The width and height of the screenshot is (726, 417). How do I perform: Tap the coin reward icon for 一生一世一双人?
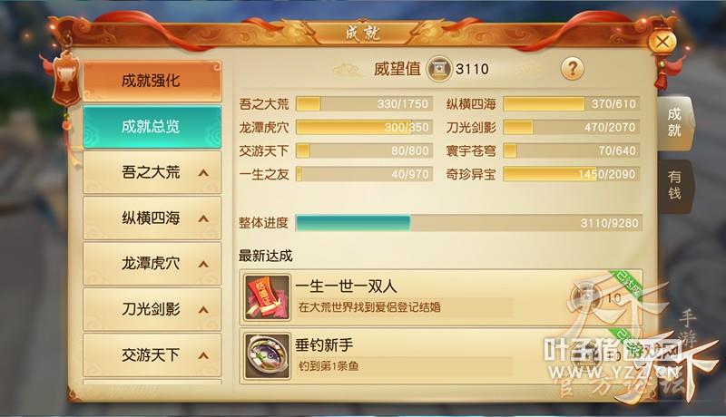[585, 296]
